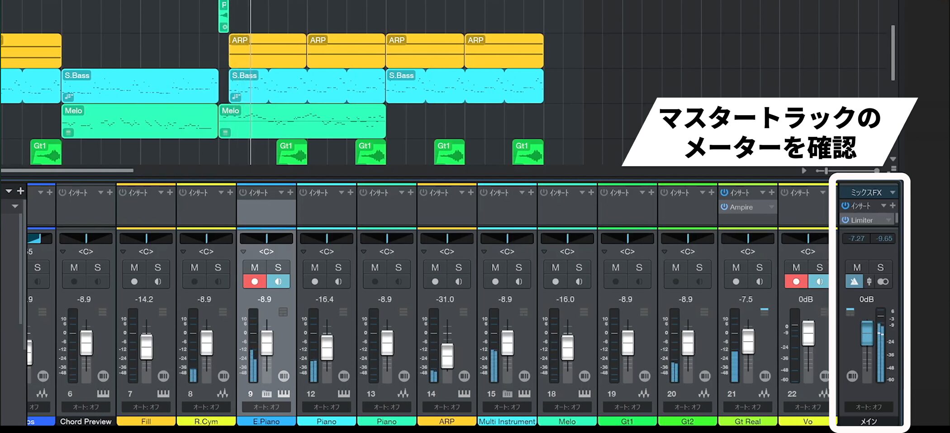The height and width of the screenshot is (433, 950).
Task: Open the insert dropdown on the R.Cym channel
Action: pyautogui.click(x=221, y=192)
